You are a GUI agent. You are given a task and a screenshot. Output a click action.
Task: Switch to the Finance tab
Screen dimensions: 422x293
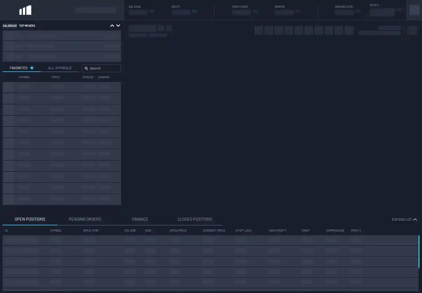point(140,219)
